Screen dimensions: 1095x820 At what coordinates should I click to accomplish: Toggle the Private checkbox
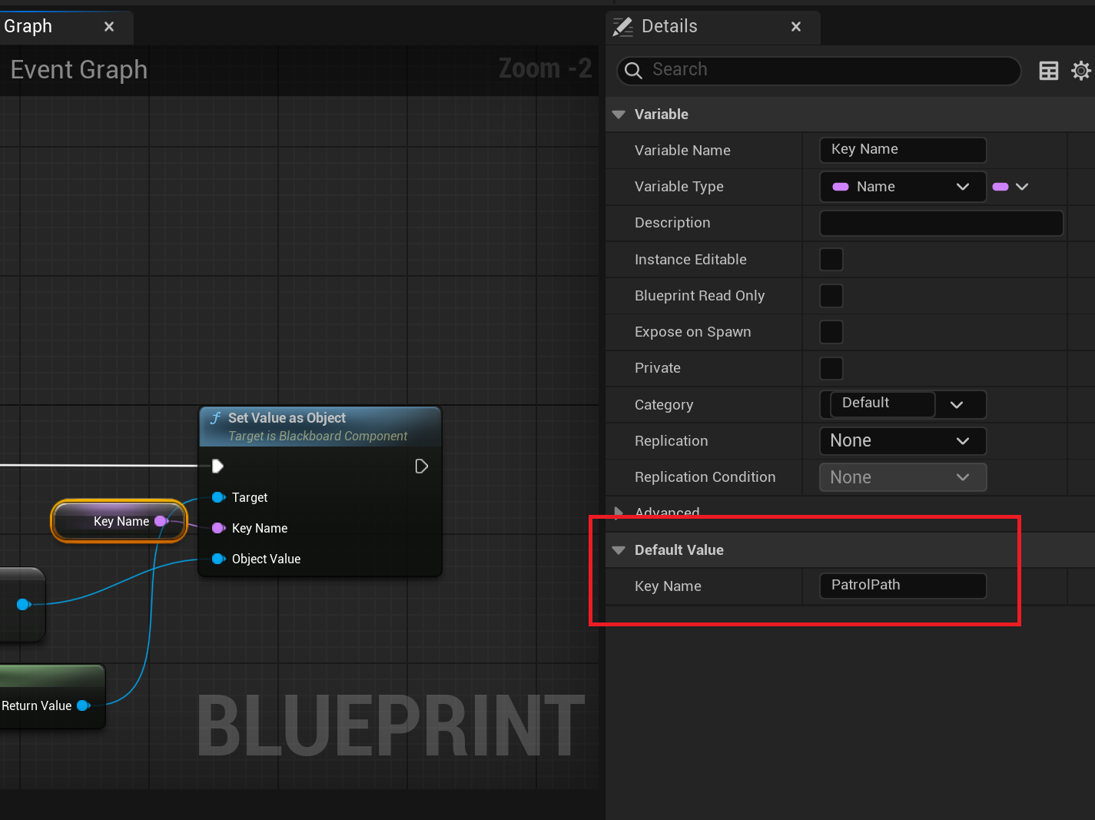(x=831, y=368)
